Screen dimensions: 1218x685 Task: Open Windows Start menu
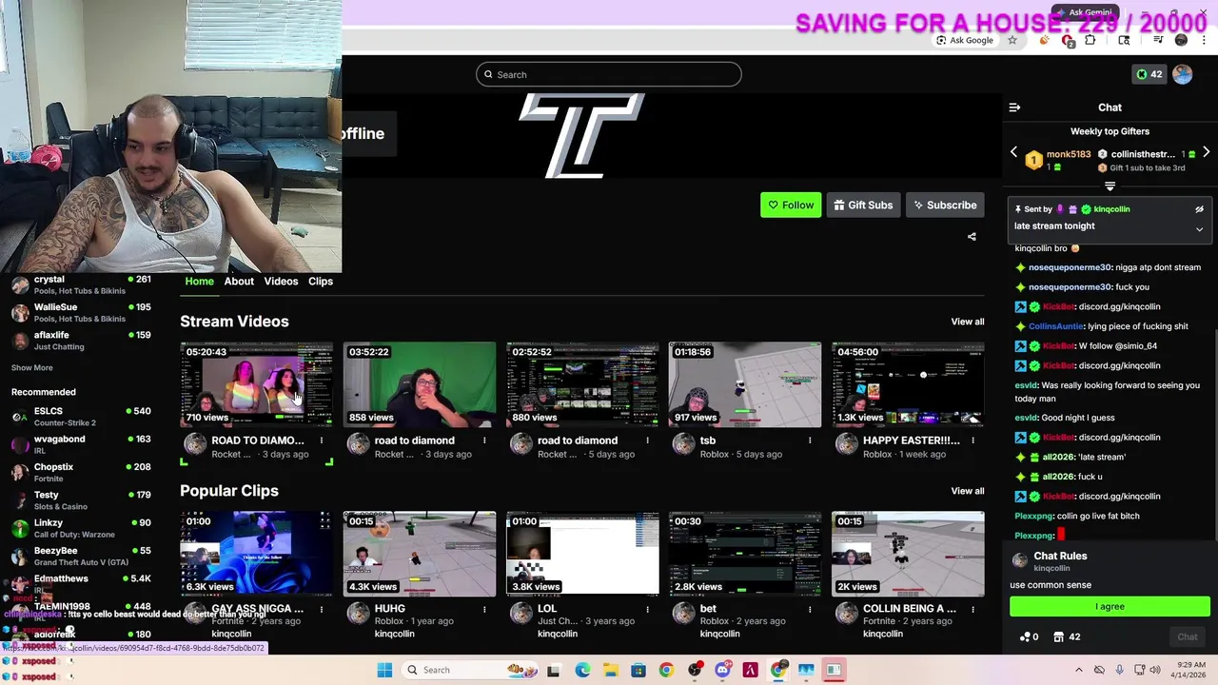[384, 670]
